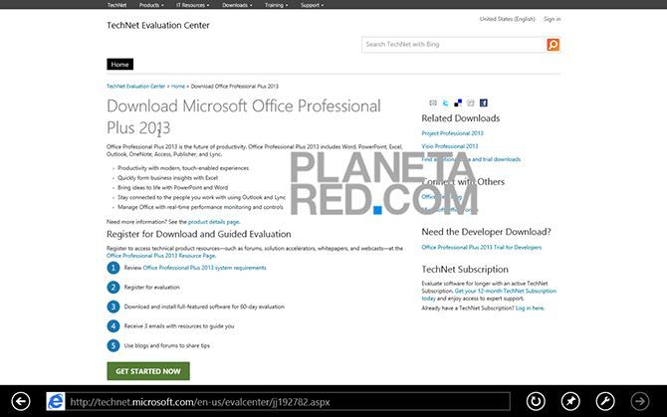Image resolution: width=667 pixels, height=417 pixels.
Task: Open the Support dropdown menu
Action: [312, 5]
